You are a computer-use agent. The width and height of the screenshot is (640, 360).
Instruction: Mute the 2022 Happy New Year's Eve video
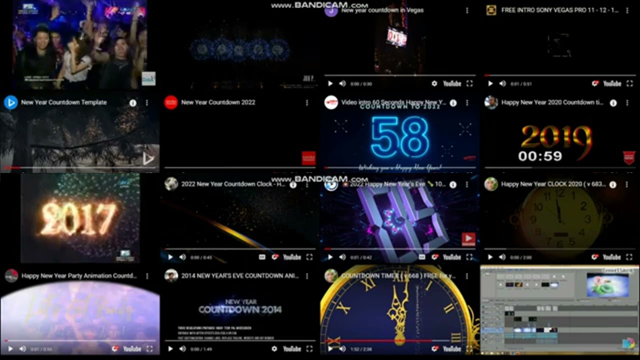click(342, 257)
